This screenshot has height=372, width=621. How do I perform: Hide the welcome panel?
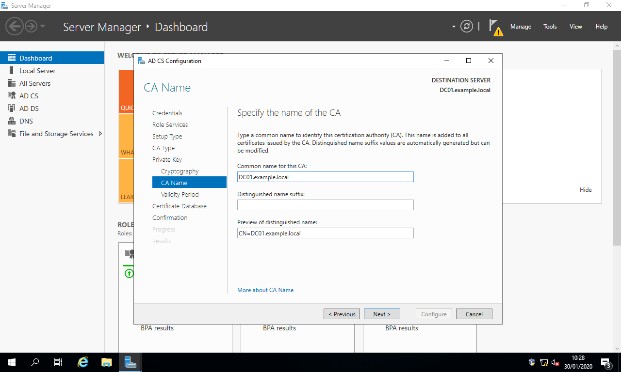(x=586, y=189)
